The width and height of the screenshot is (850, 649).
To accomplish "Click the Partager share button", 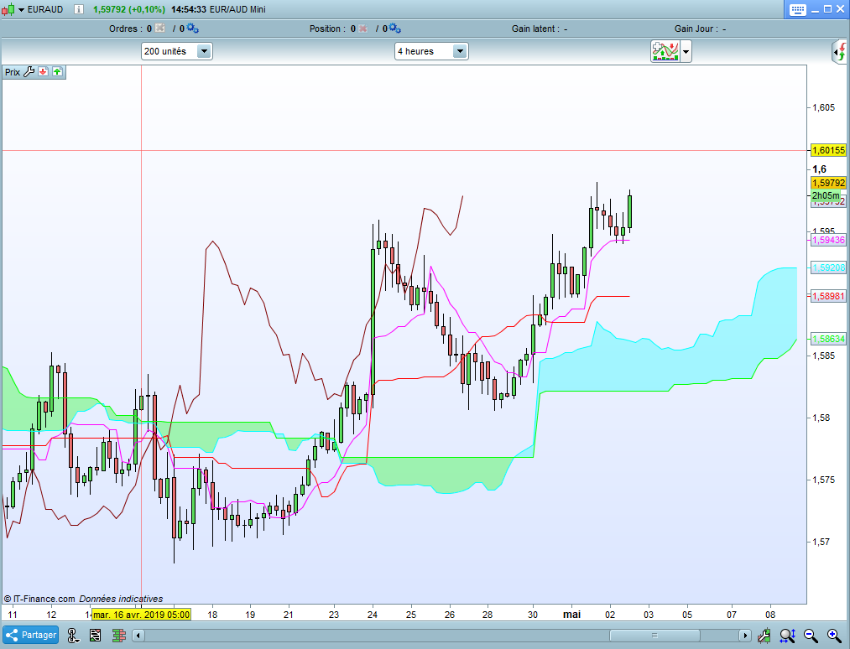I will (30, 635).
